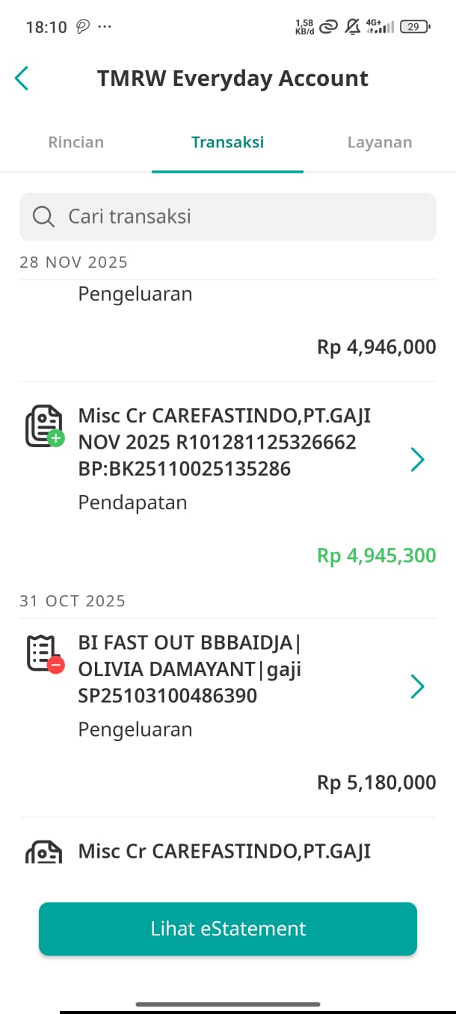Tap the 4G+ signal strength icon
The image size is (456, 1014).
[379, 27]
